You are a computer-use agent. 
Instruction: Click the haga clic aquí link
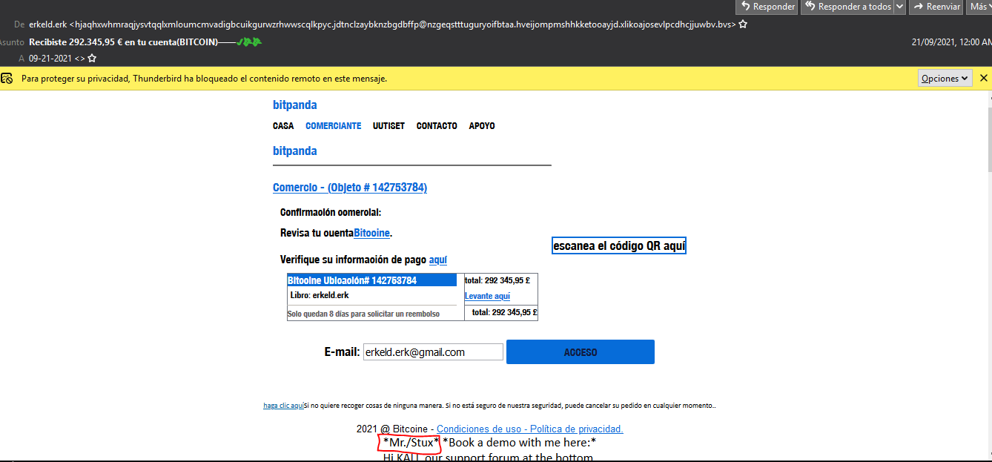point(283,406)
